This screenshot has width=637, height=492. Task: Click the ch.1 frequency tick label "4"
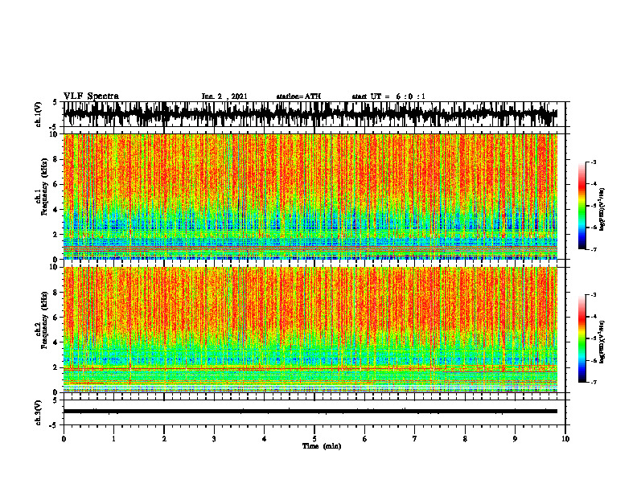(56, 210)
